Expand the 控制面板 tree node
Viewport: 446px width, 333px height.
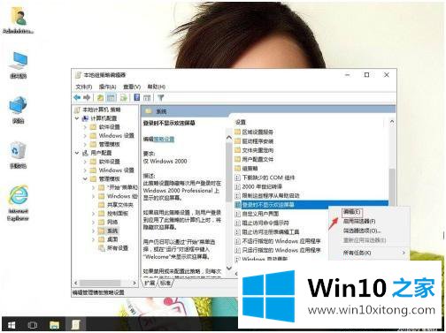click(x=93, y=214)
